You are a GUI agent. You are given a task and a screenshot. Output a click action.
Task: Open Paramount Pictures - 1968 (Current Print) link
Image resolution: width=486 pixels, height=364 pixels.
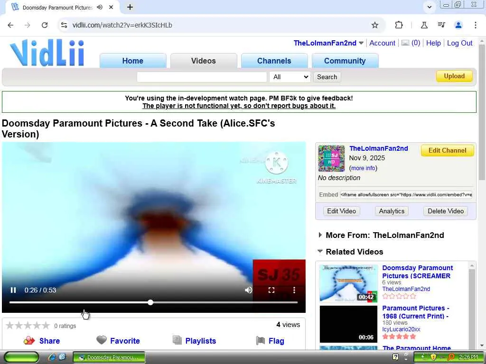coord(416,312)
